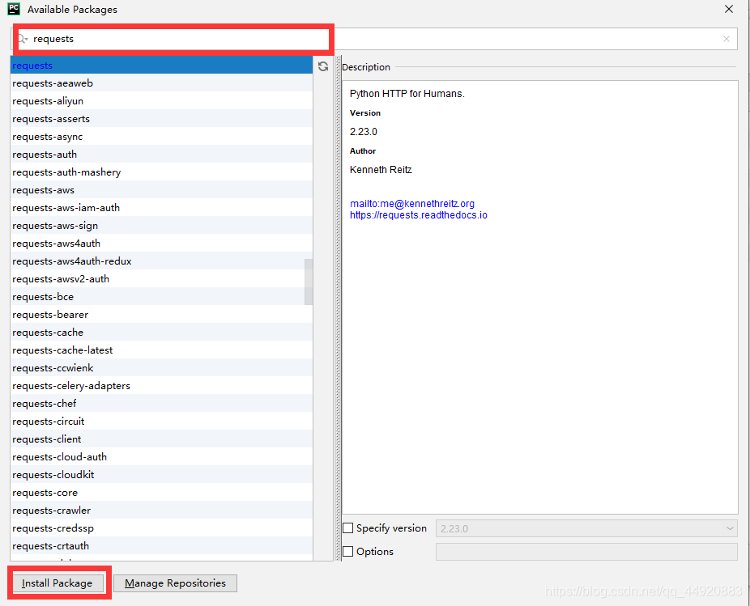Select requests-asserts in the list

pos(161,118)
